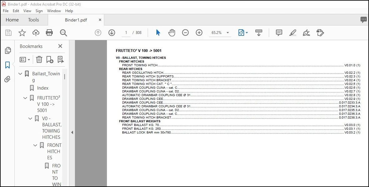Toggle Bookmarks panel icon in sidebar
This screenshot has height=187, width=369.
7,65
